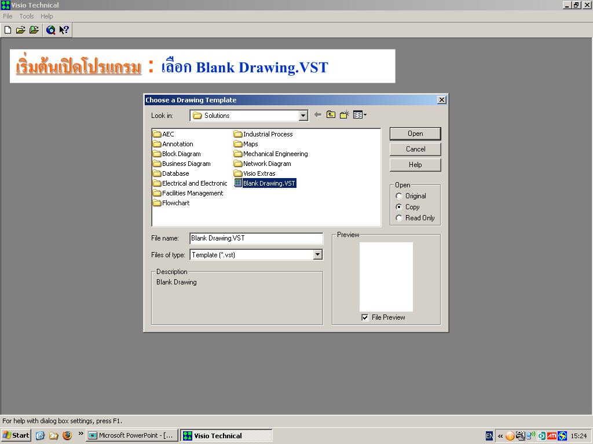The height and width of the screenshot is (444, 593).
Task: Go back using the dialog's arrow icon
Action: click(x=318, y=115)
